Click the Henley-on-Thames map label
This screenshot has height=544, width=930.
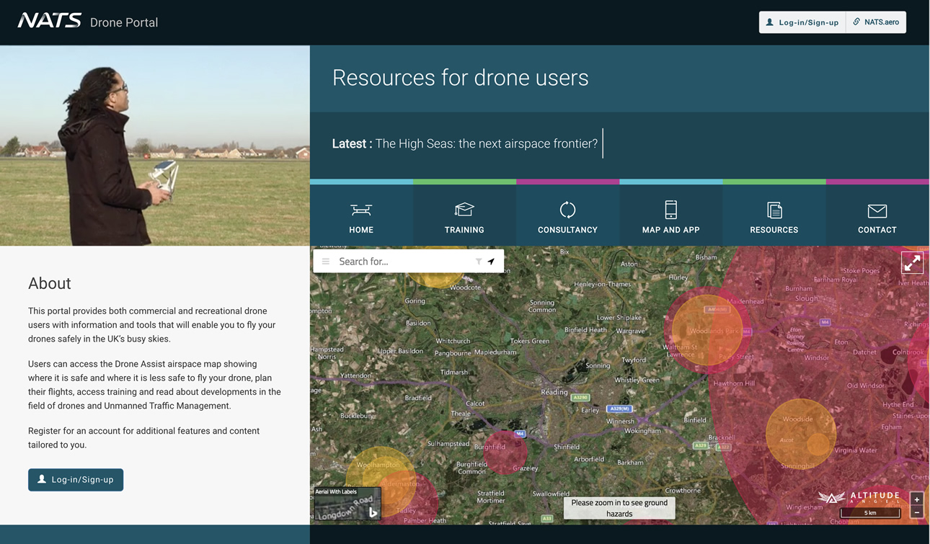click(x=602, y=284)
